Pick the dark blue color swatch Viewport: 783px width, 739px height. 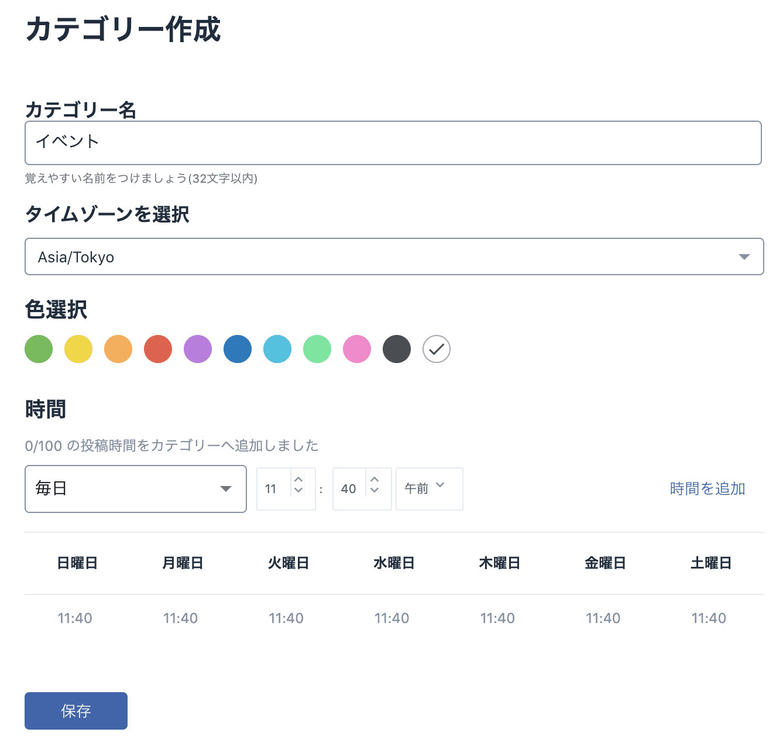click(x=238, y=349)
